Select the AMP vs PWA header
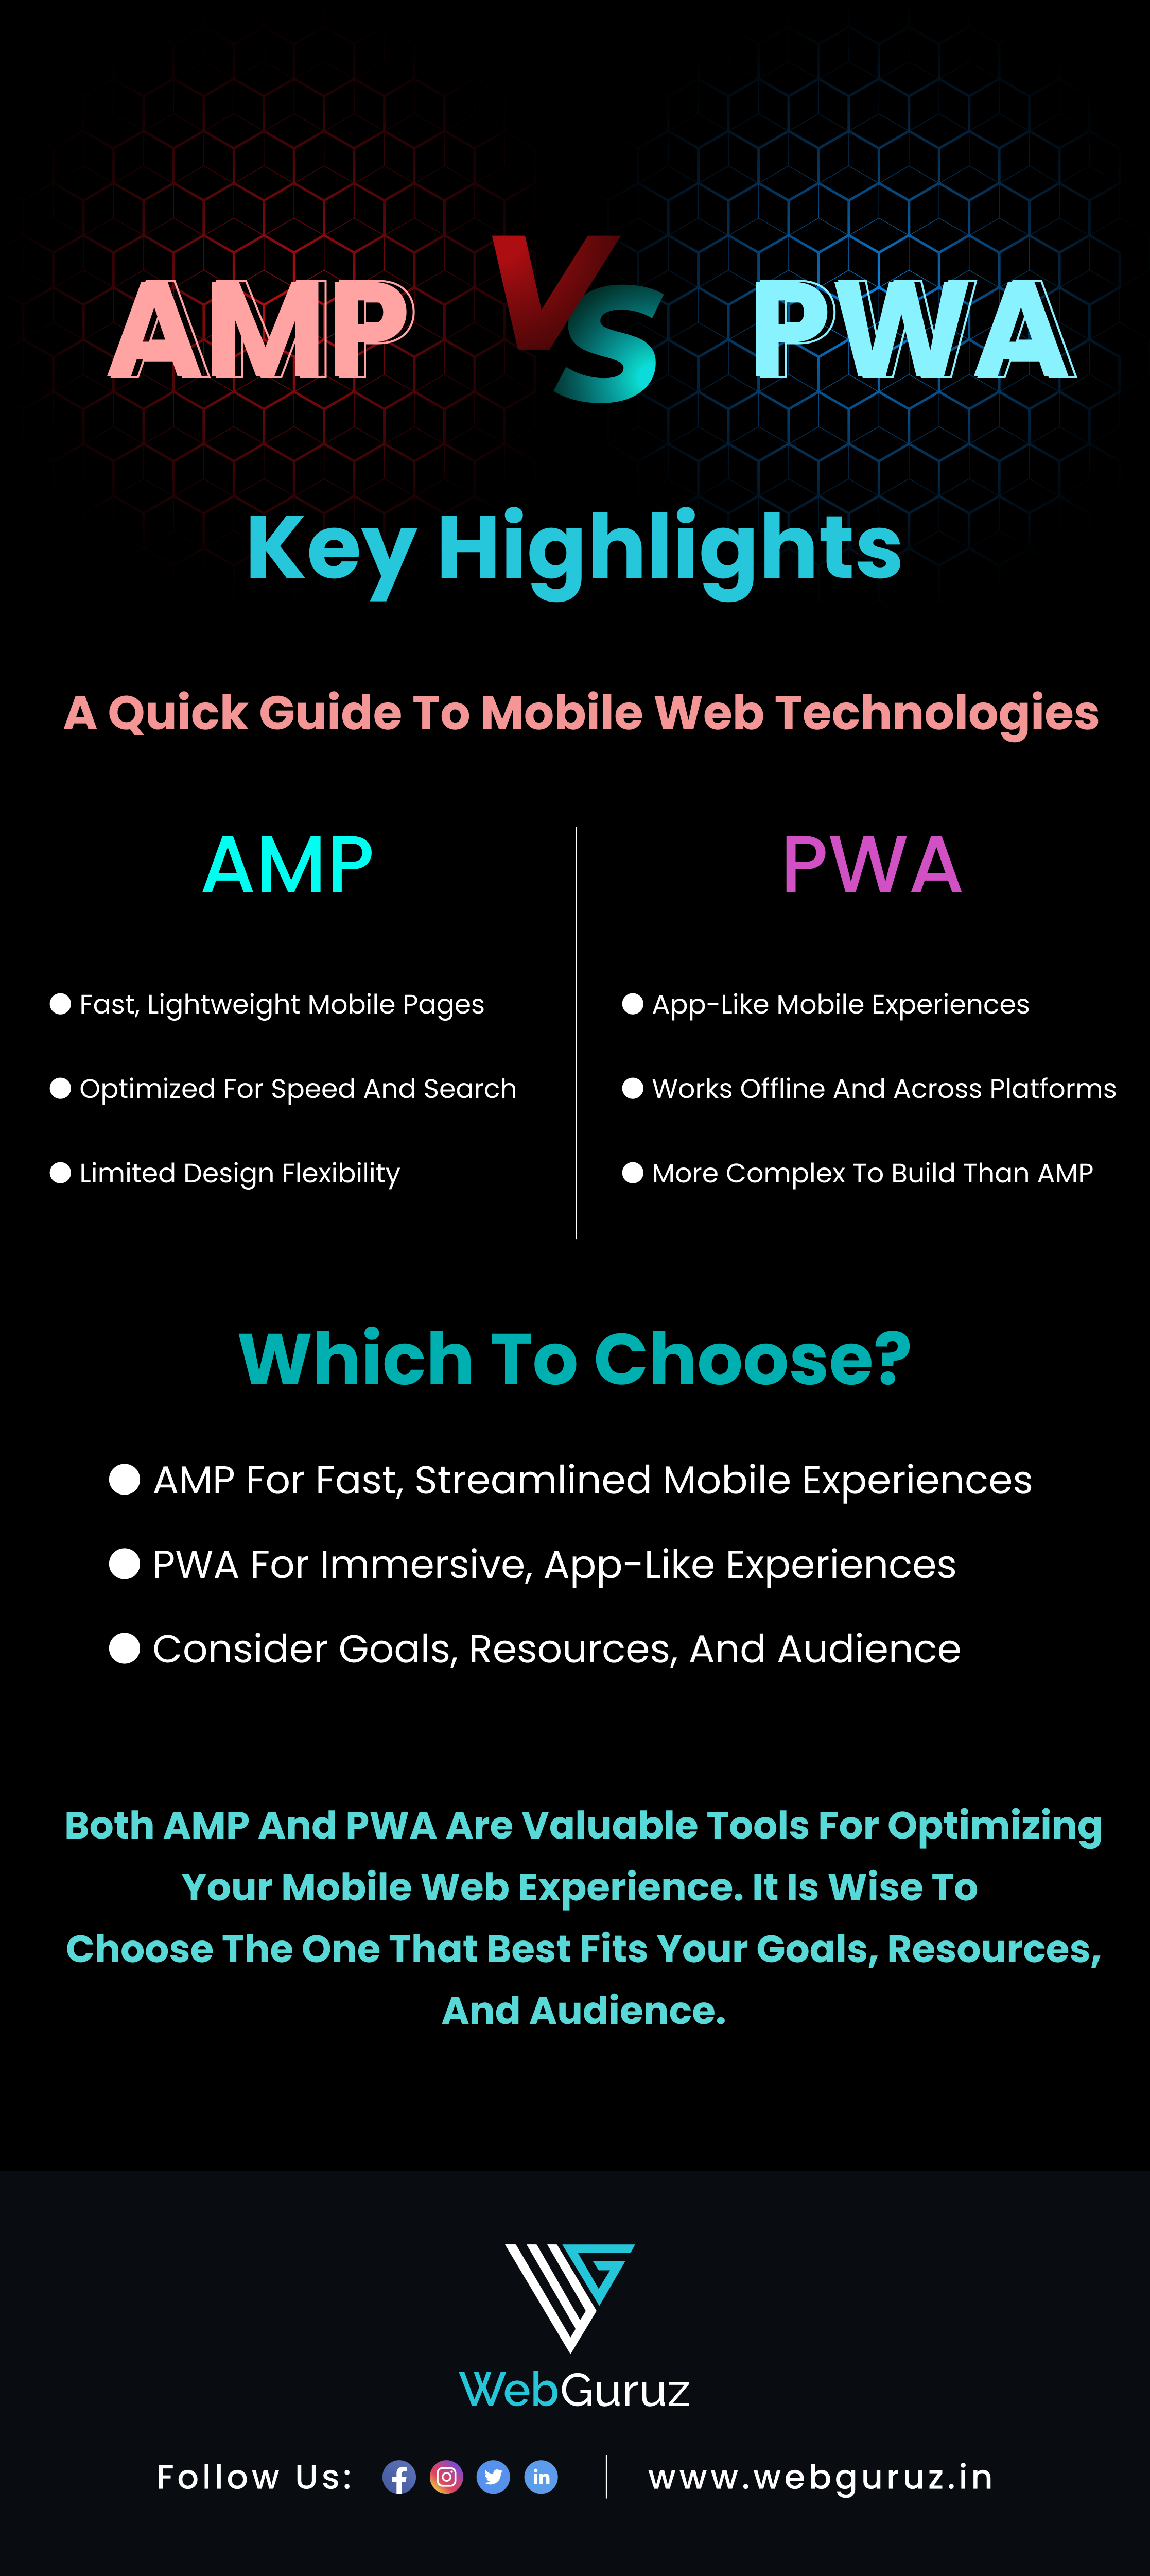This screenshot has width=1150, height=2576. [x=575, y=312]
